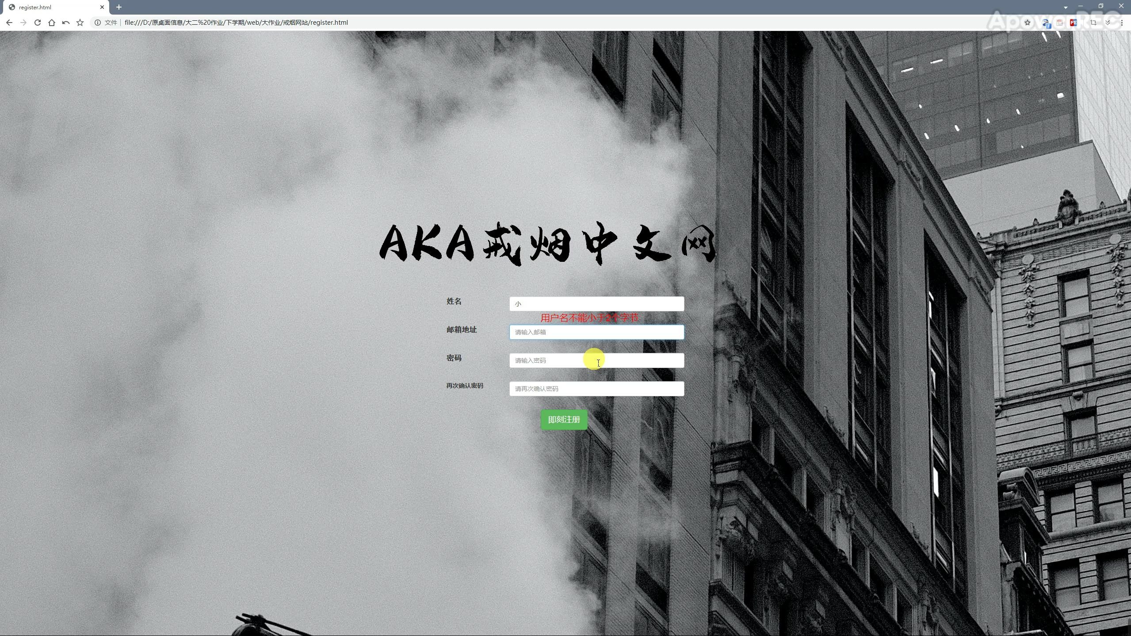Open the blue globe translate extension
1131x636 pixels.
(x=1046, y=23)
